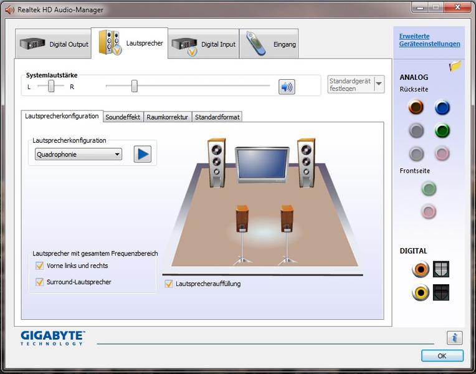
Task: Switch to the Digital Output tab
Action: 53,44
